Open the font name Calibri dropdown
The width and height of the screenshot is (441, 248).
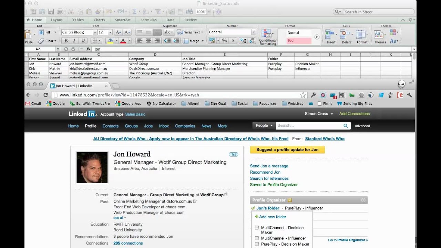pyautogui.click(x=95, y=32)
